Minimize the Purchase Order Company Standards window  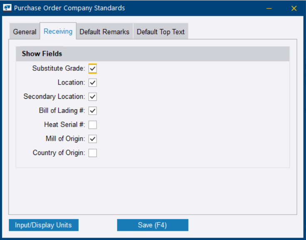[x=270, y=8]
